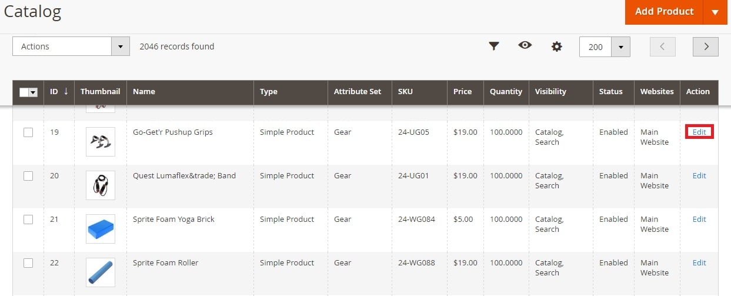Open the Add Product dropdown arrow
The height and width of the screenshot is (296, 731).
[x=715, y=12]
